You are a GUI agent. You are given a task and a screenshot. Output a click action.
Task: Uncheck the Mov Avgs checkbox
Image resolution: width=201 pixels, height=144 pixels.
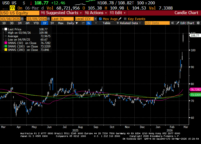pos(100,19)
